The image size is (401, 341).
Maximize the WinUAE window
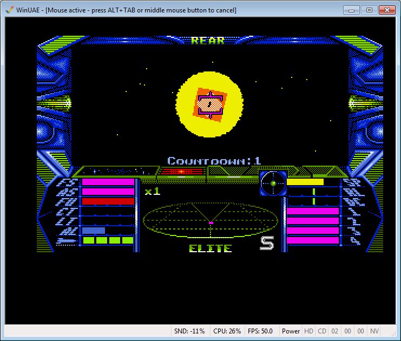(369, 10)
